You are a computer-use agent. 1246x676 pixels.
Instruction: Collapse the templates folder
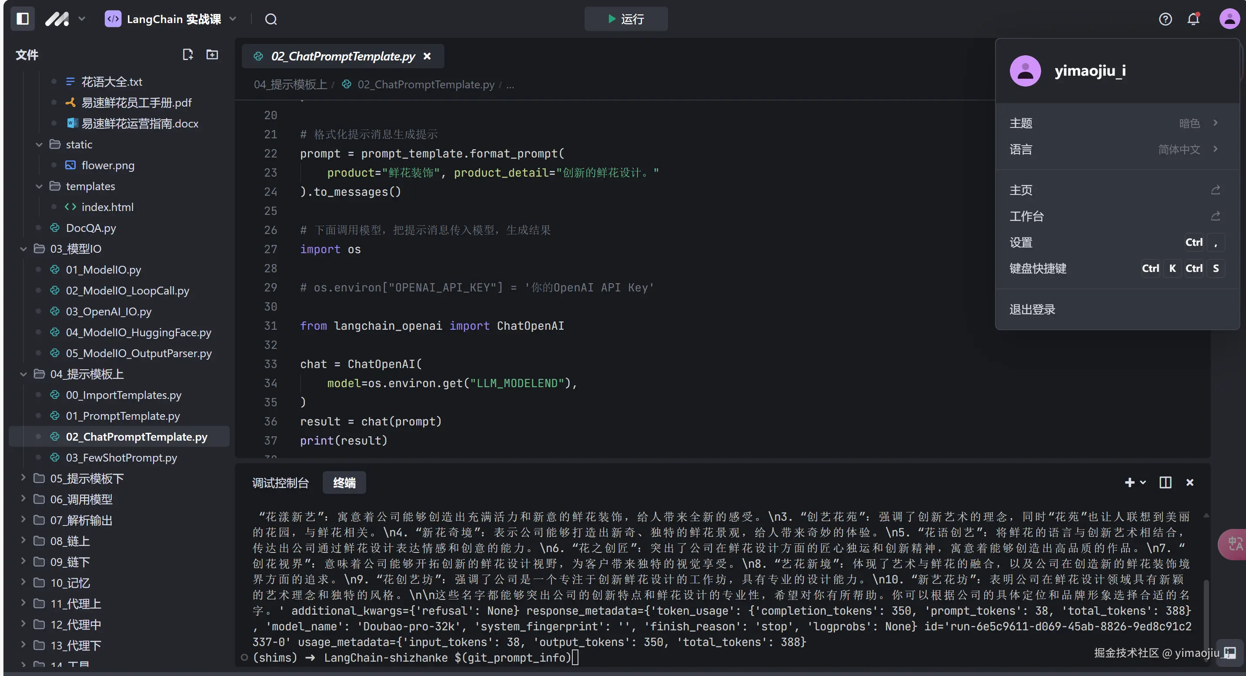(39, 186)
